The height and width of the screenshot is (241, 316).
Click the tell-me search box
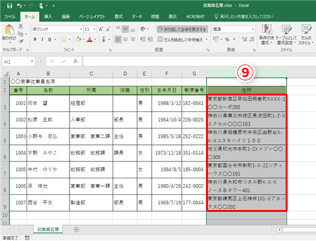pos(244,16)
